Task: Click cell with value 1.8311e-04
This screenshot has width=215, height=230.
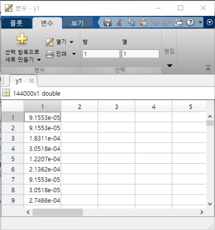Action: (42, 138)
